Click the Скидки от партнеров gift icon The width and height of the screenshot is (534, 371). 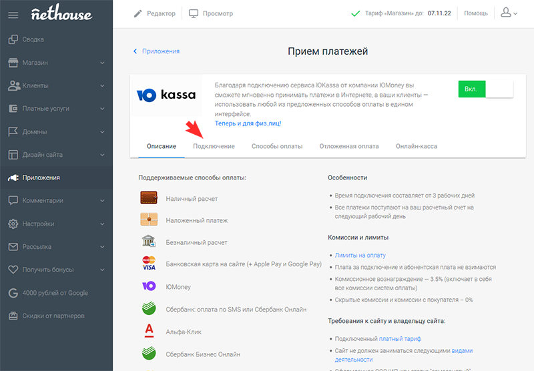(x=13, y=316)
